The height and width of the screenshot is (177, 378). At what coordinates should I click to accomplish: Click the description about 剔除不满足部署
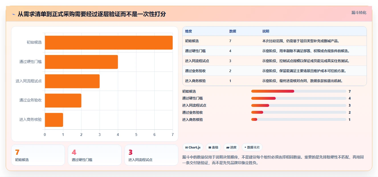coord(306,51)
